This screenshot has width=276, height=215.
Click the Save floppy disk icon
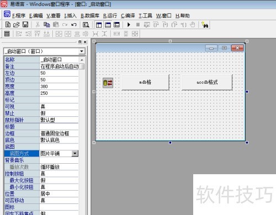(x=25, y=25)
